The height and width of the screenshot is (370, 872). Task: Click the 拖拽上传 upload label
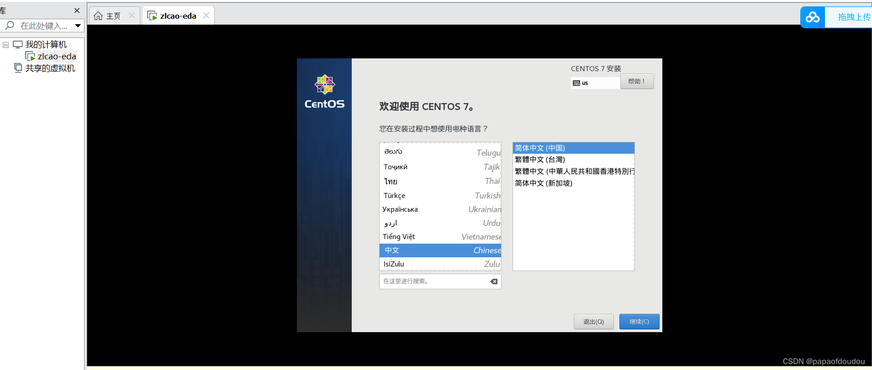point(854,17)
